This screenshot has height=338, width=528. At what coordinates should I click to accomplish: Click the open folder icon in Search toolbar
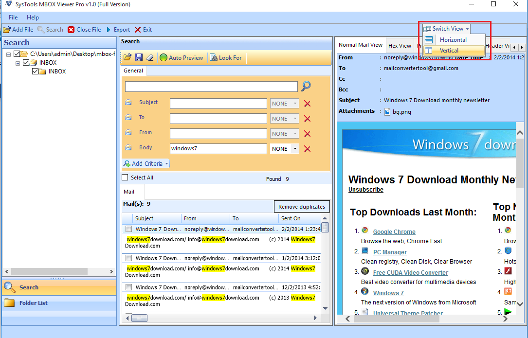point(127,57)
